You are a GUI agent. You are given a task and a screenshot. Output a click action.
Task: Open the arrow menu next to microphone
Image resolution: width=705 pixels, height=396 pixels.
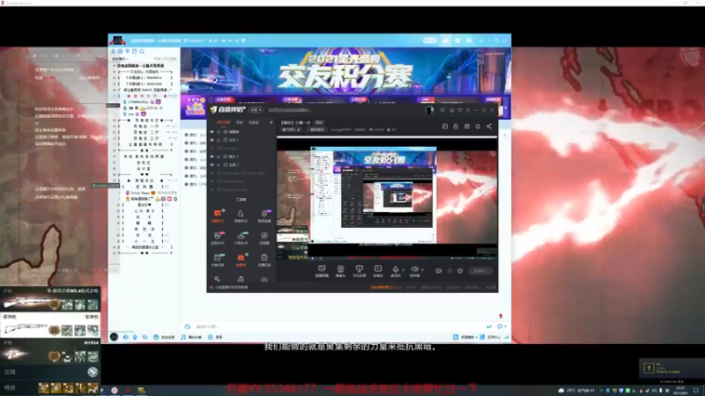404,270
